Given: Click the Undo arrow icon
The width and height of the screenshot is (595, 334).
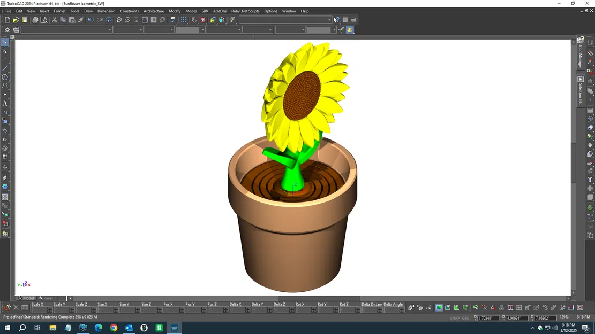Looking at the screenshot, I should point(91,20).
